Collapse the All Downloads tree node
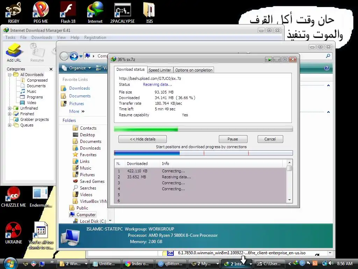The height and width of the screenshot is (269, 358). [x=9, y=75]
